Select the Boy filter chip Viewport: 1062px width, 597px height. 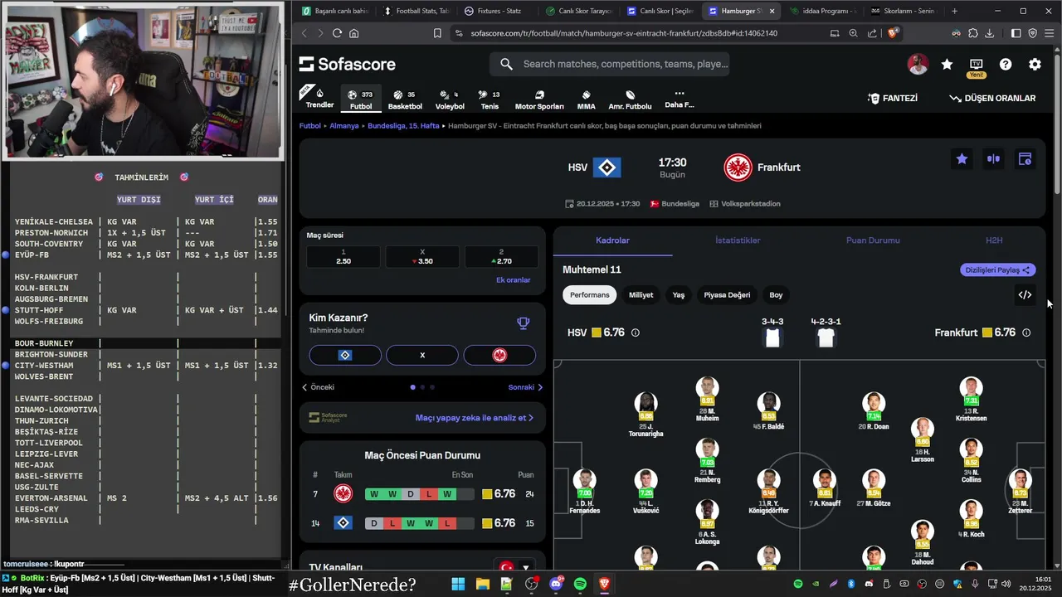pyautogui.click(x=776, y=294)
